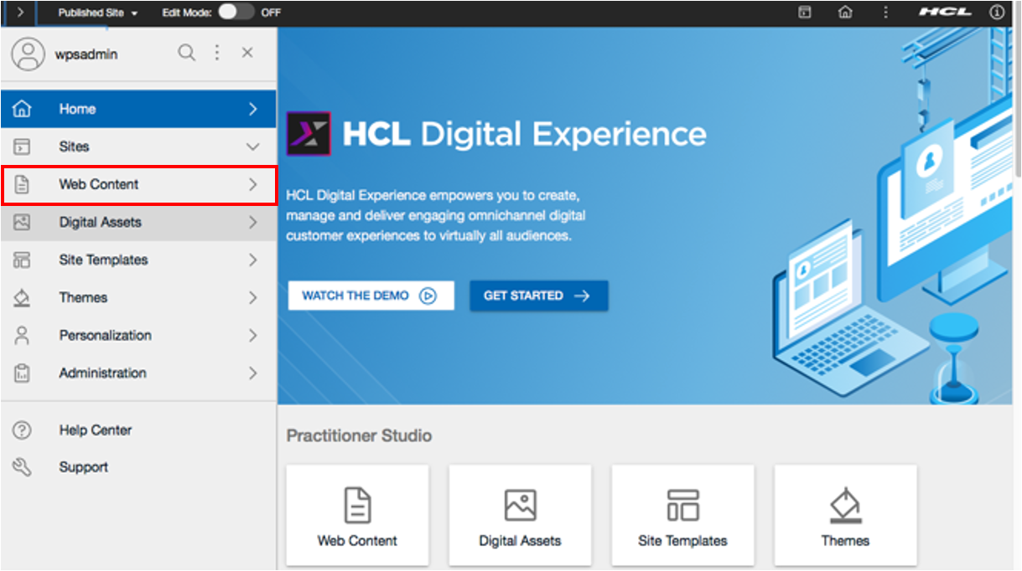This screenshot has height=571, width=1022.
Task: Open Web Content from the navigation menu
Action: (138, 184)
